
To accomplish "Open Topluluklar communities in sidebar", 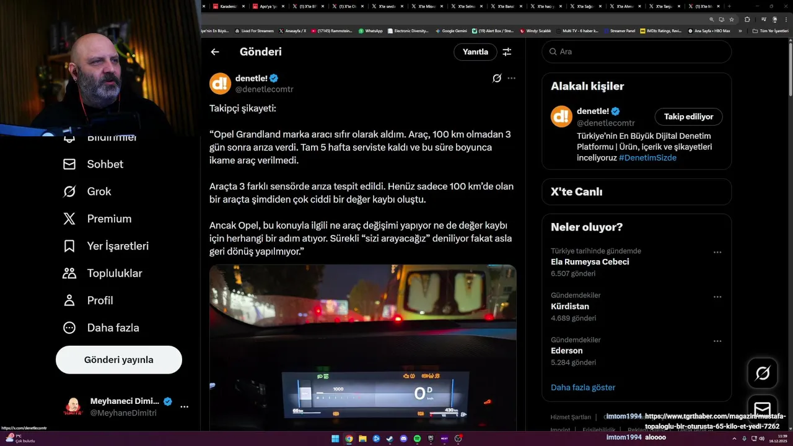I will coord(103,273).
